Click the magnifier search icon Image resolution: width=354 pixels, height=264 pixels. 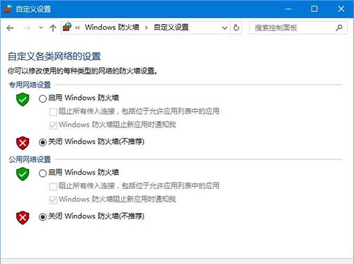[339, 28]
